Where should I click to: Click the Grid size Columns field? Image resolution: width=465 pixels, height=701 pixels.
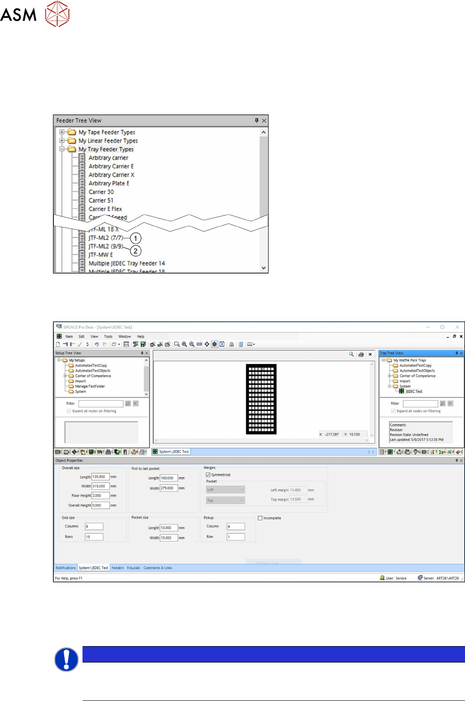tap(94, 526)
